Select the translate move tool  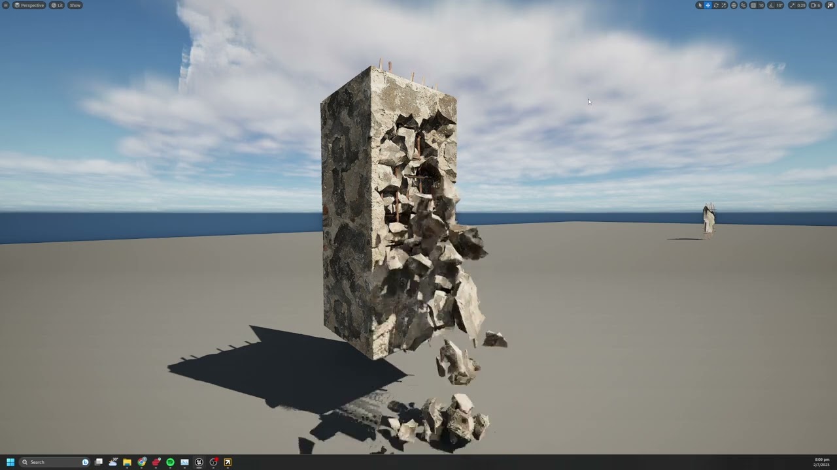(x=708, y=5)
